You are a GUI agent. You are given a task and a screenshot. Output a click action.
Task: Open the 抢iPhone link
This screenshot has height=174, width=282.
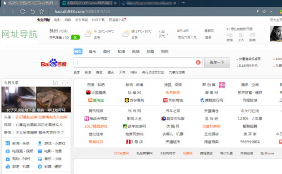(267, 153)
